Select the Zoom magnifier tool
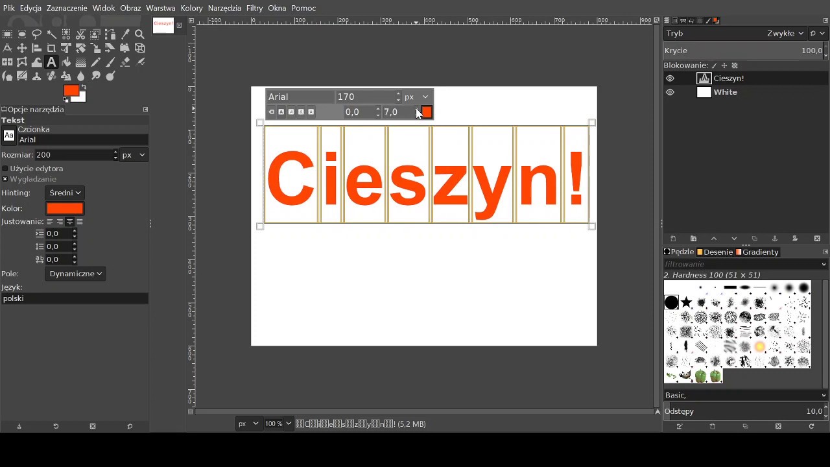The height and width of the screenshot is (467, 830). (139, 34)
